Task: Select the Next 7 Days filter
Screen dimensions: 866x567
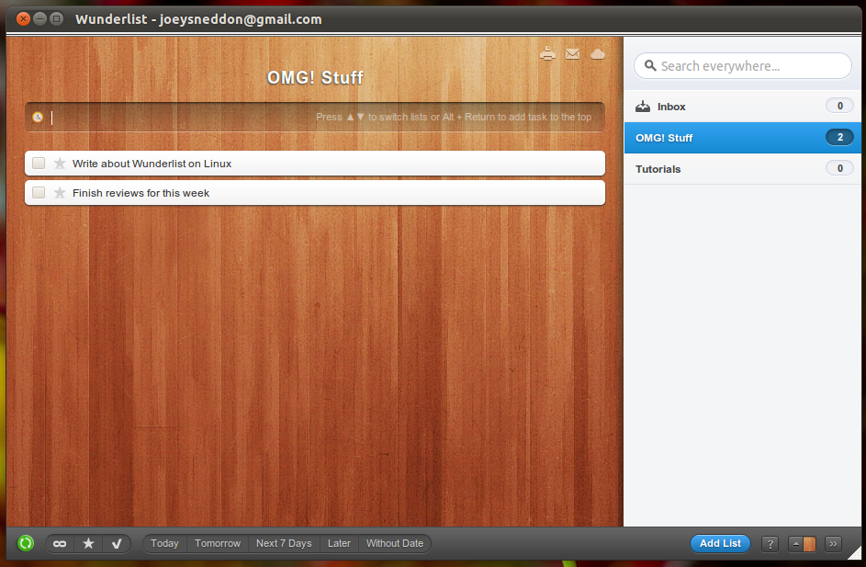Action: click(284, 543)
